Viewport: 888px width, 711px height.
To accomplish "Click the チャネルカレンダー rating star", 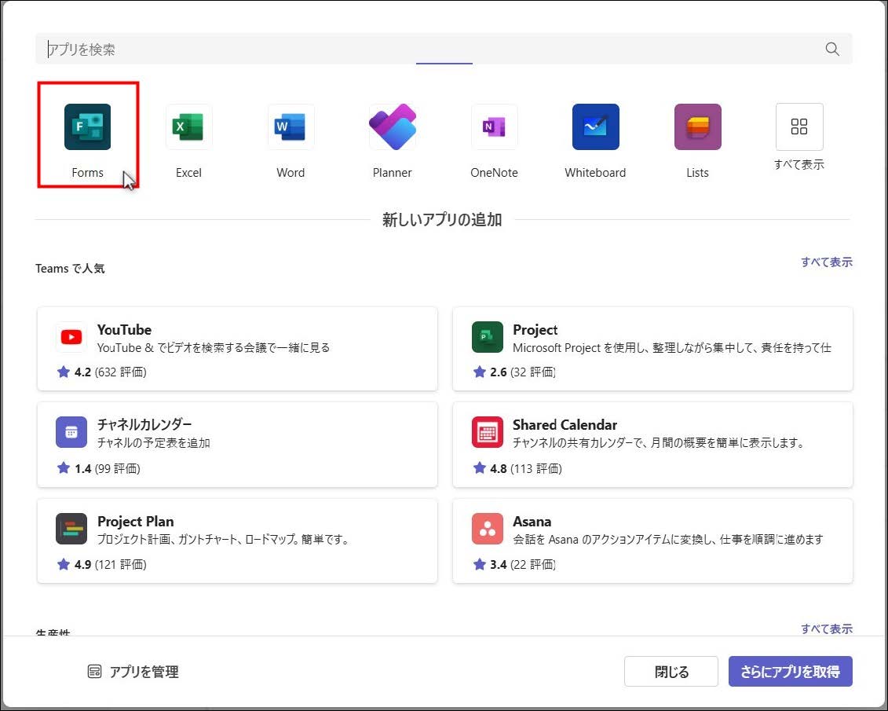I will [x=64, y=468].
